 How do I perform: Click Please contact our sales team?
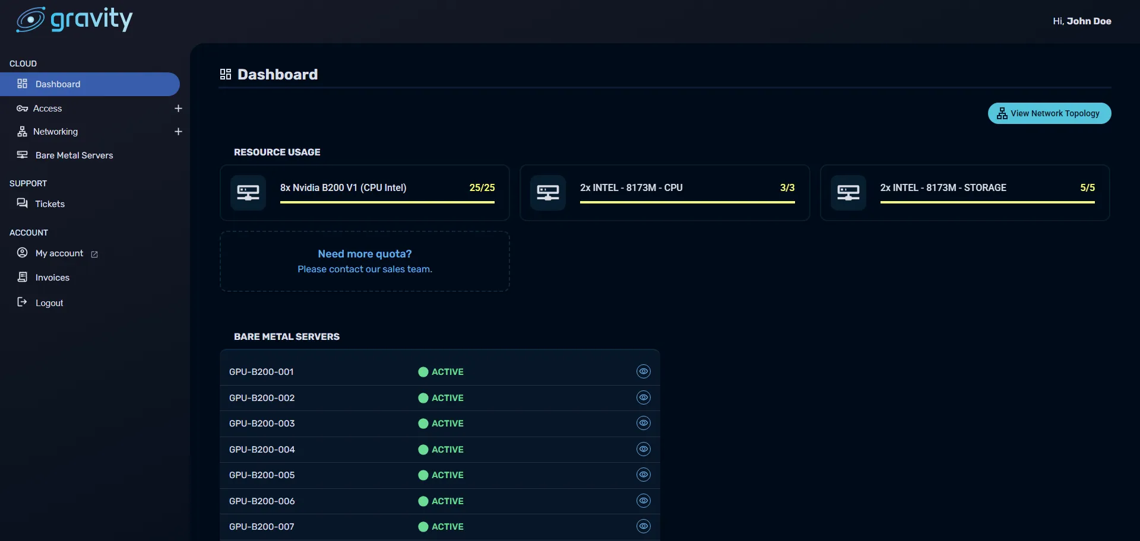click(365, 269)
